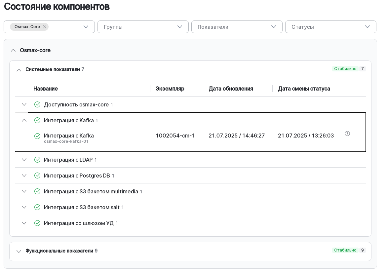This screenshot has width=386, height=274.
Task: Click the green icon next to Интеграция с LDAP
Action: pyautogui.click(x=37, y=160)
